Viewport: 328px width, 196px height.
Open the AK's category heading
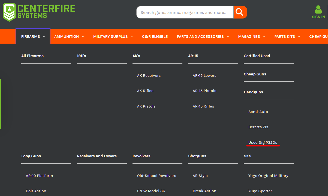coord(136,56)
